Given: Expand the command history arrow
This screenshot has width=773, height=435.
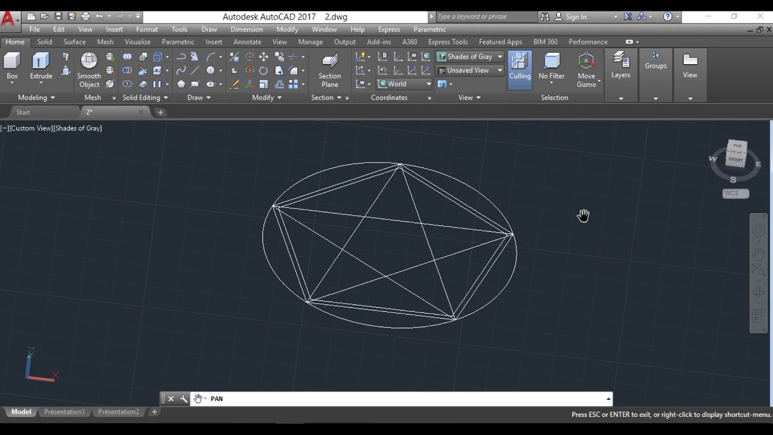Looking at the screenshot, I should pyautogui.click(x=608, y=399).
